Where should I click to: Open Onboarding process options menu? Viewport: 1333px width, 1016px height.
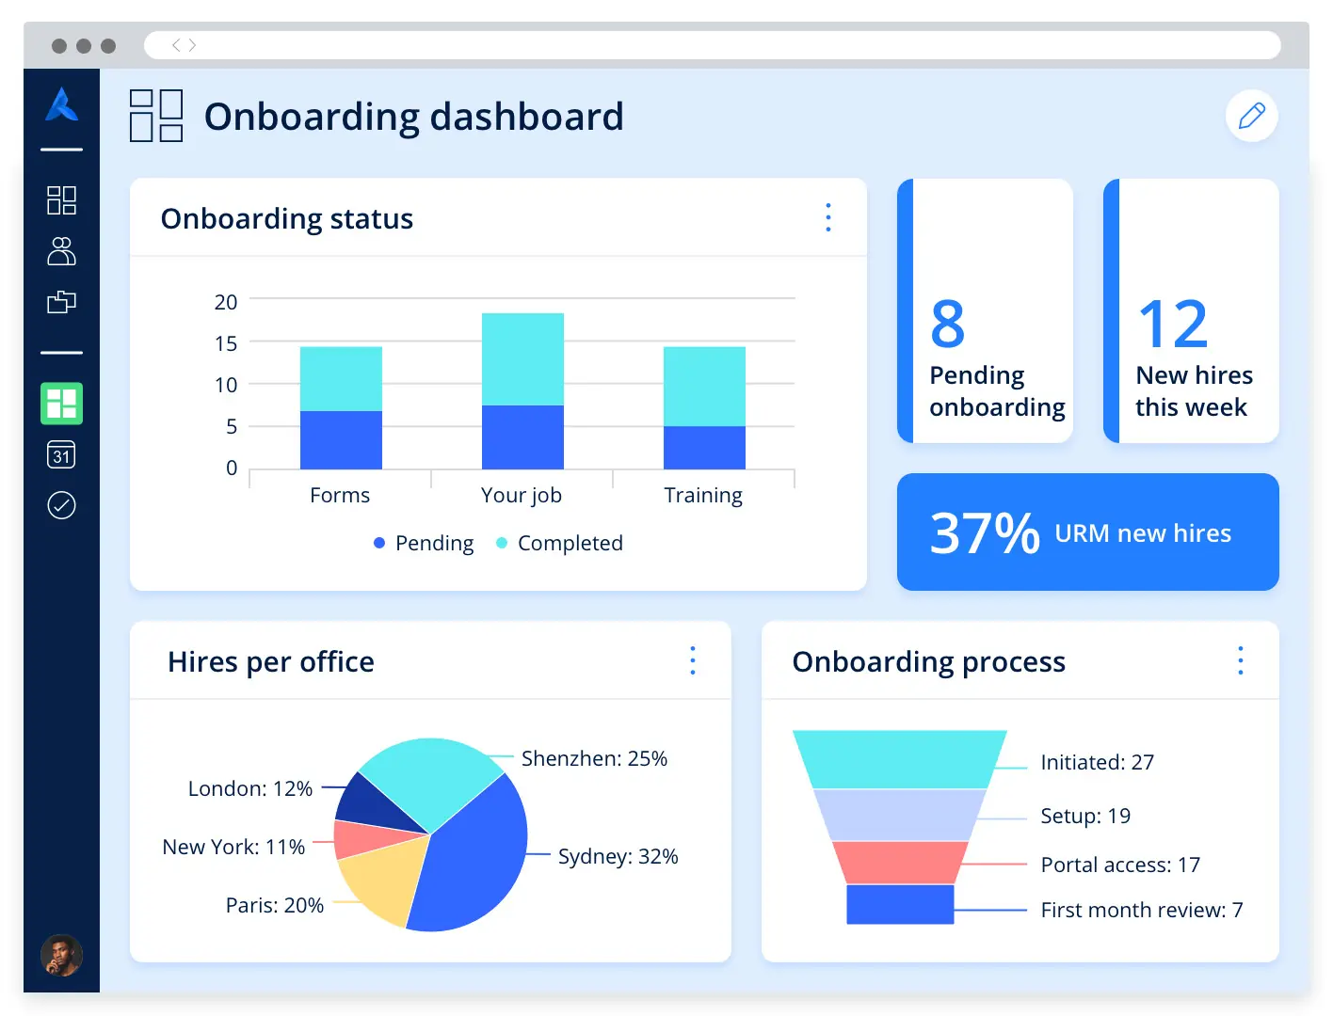click(x=1240, y=660)
